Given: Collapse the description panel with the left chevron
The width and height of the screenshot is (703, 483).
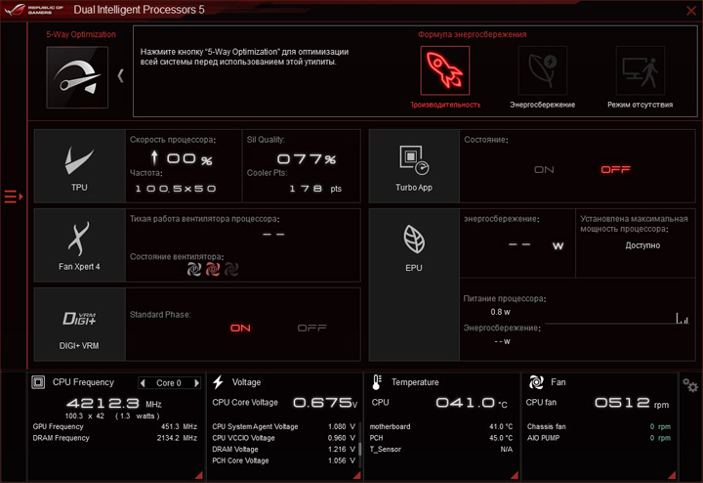Looking at the screenshot, I should coord(120,75).
